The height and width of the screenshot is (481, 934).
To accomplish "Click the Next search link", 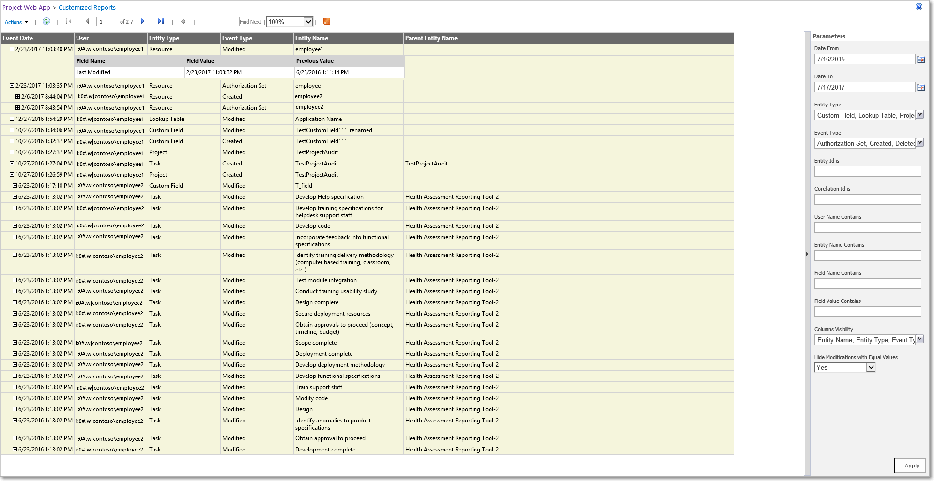I will [256, 22].
